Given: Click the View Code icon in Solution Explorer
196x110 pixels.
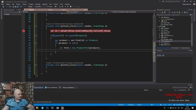Looking at the screenshot, I should click(x=182, y=12).
